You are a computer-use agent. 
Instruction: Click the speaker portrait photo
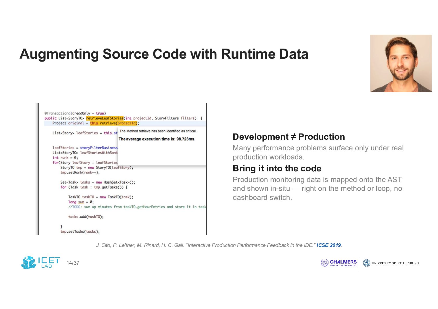pyautogui.click(x=401, y=63)
